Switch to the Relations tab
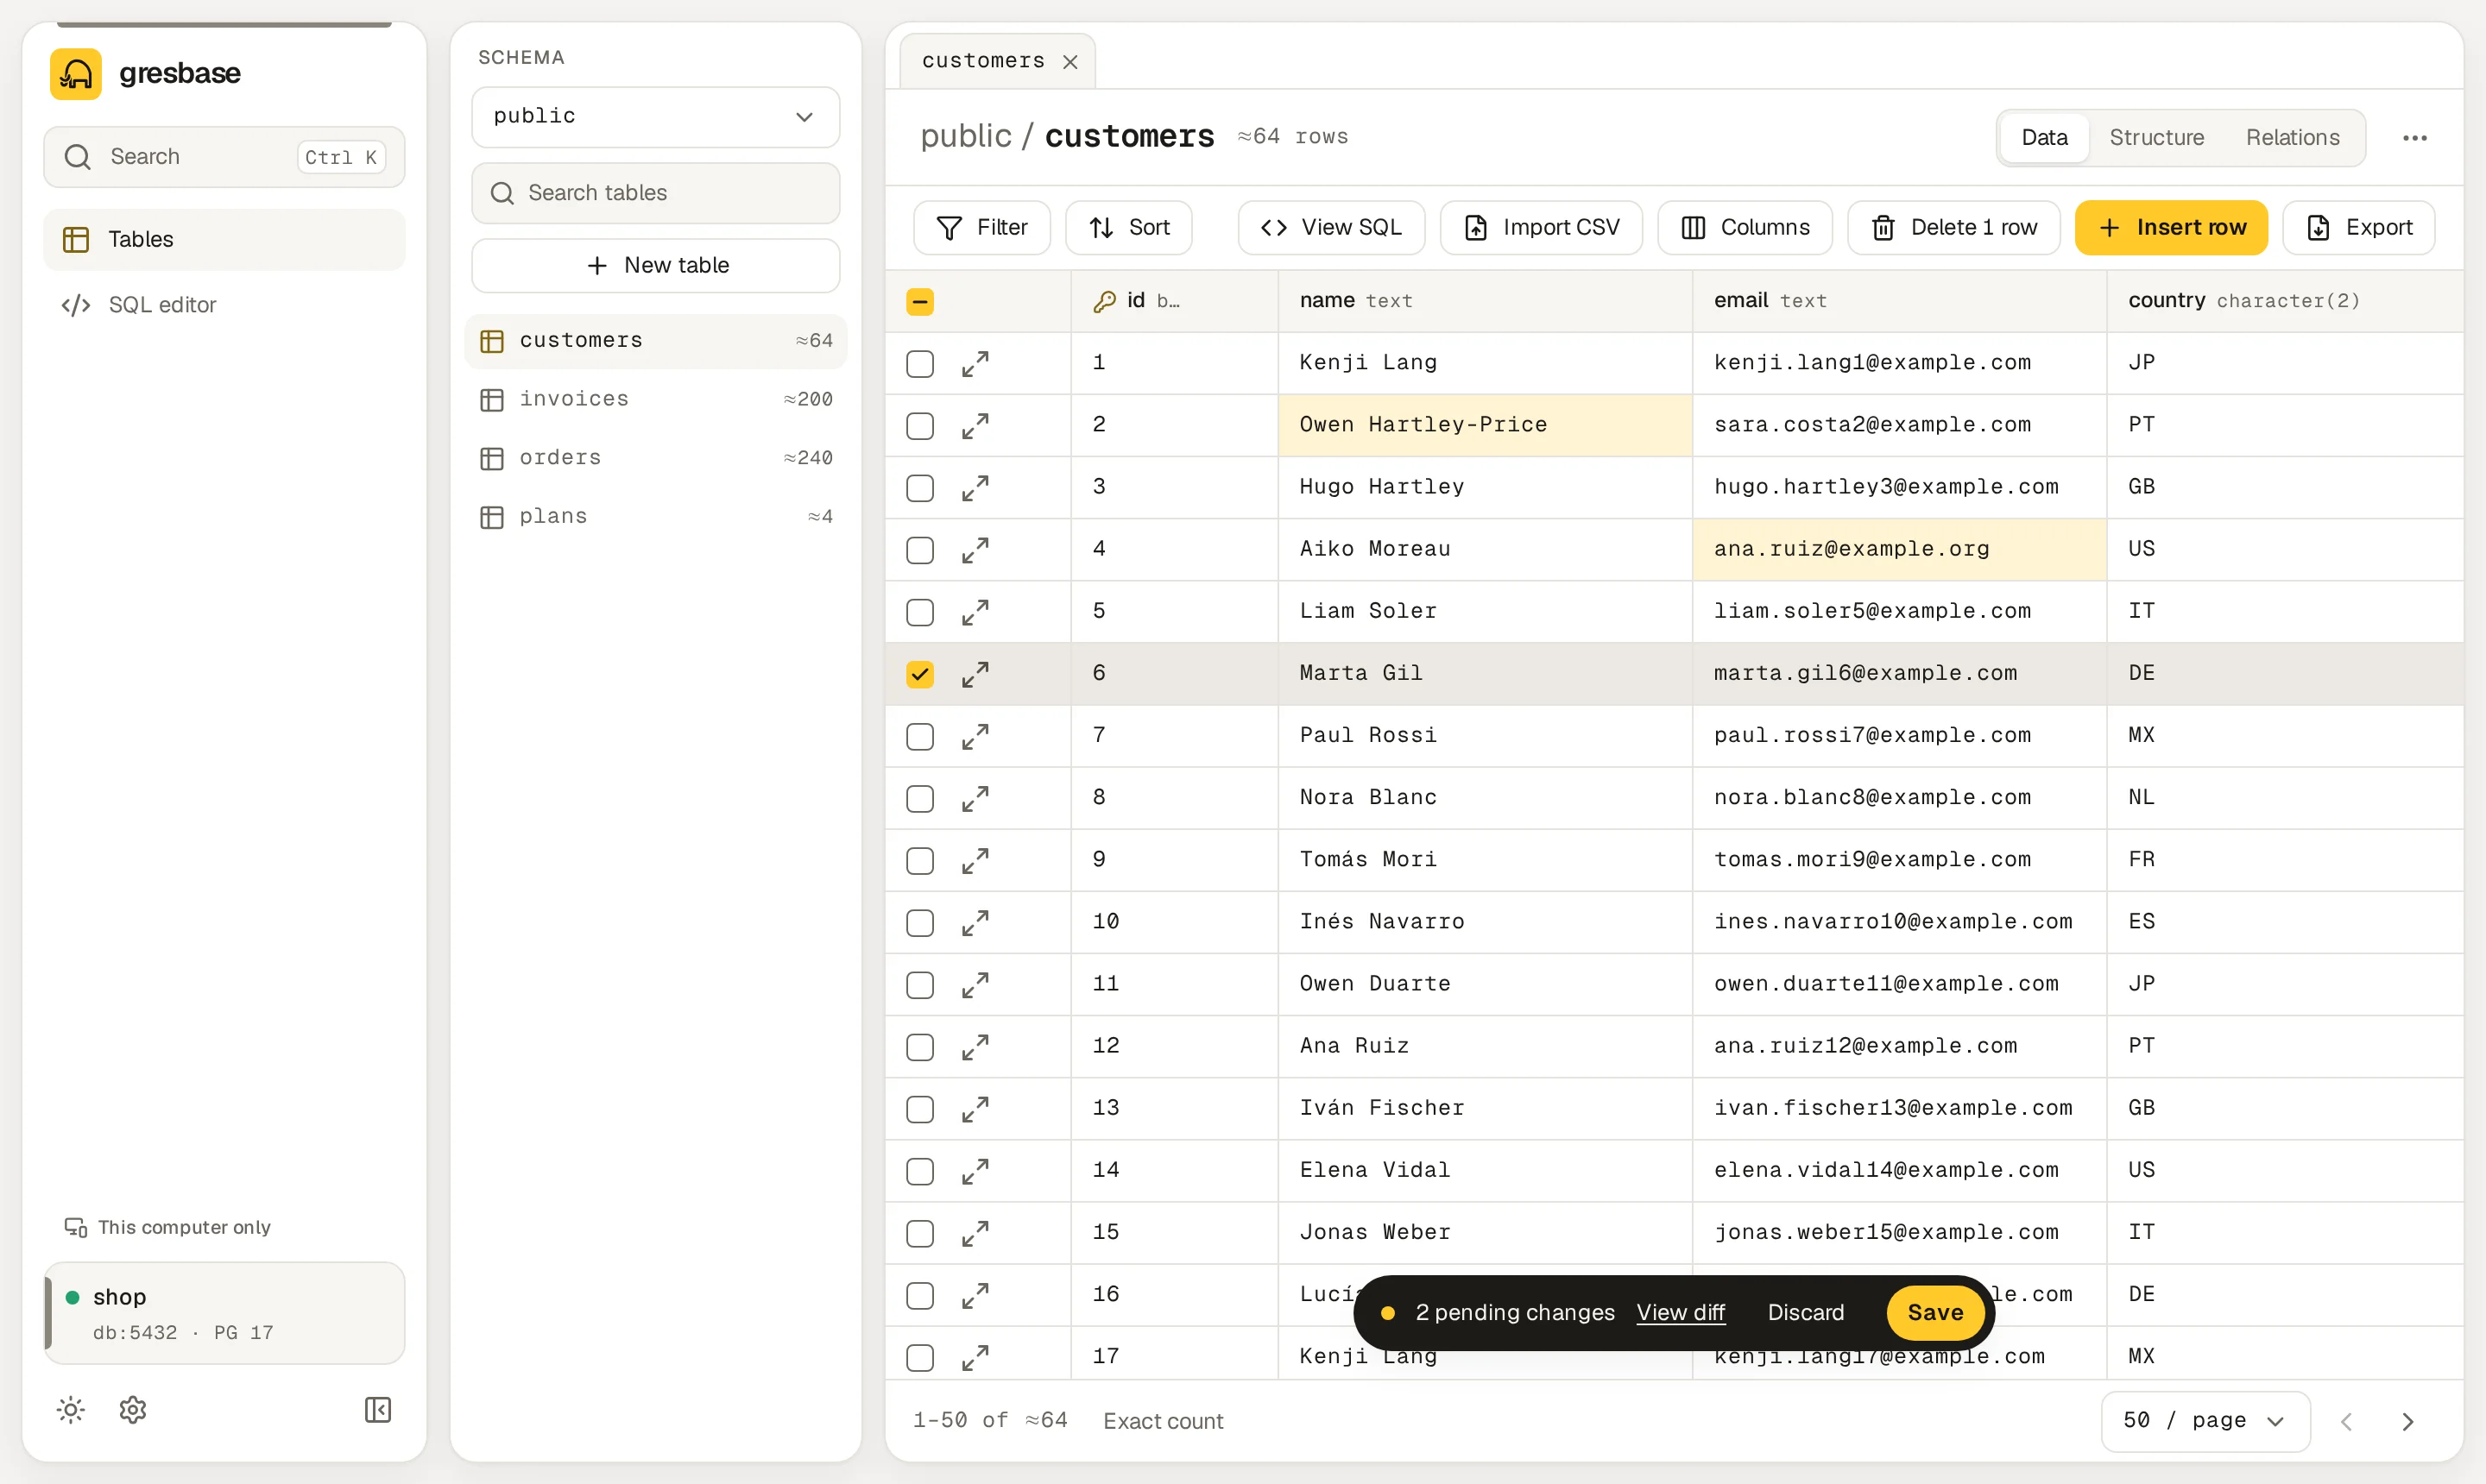The height and width of the screenshot is (1484, 2486). pyautogui.click(x=2293, y=138)
